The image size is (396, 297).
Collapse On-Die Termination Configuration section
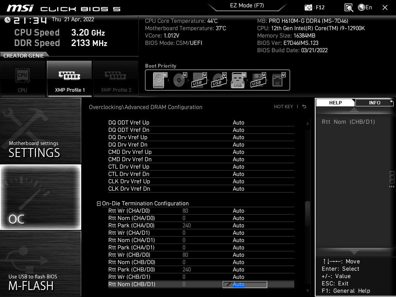99,203
